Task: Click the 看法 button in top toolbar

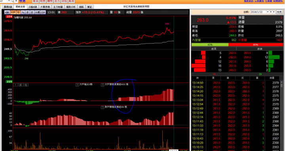Action: point(35,1)
